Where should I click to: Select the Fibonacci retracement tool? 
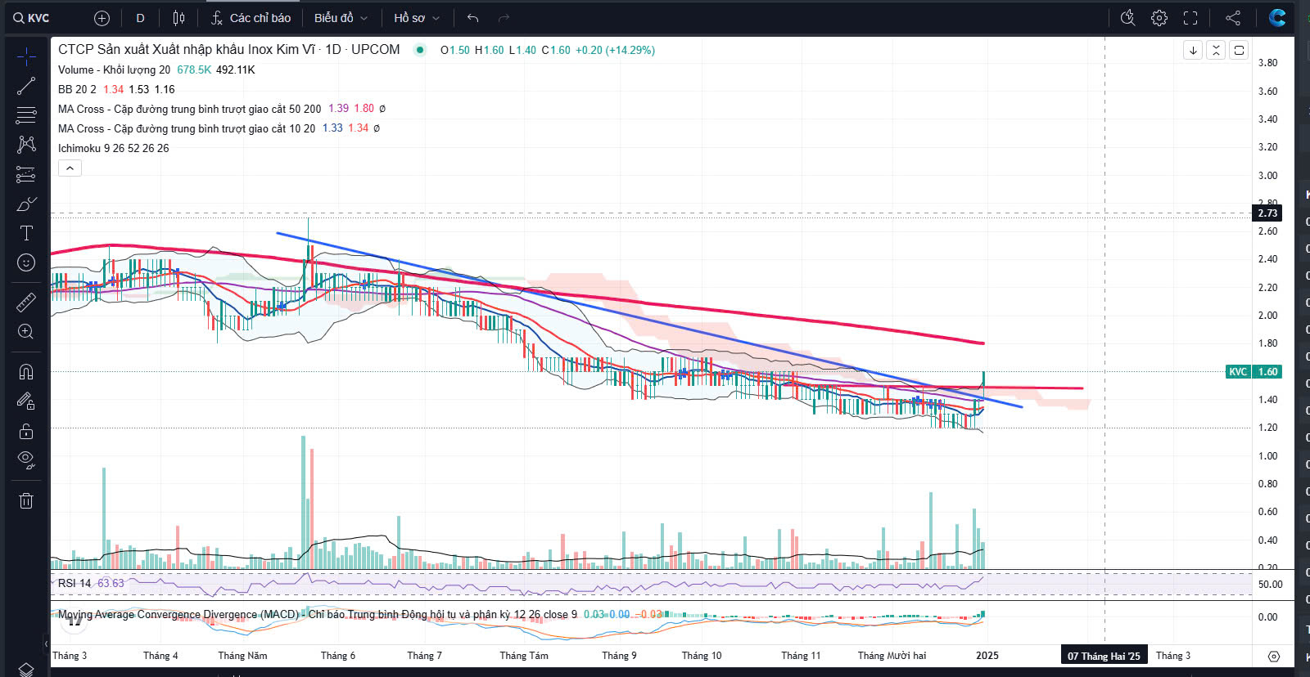click(26, 115)
